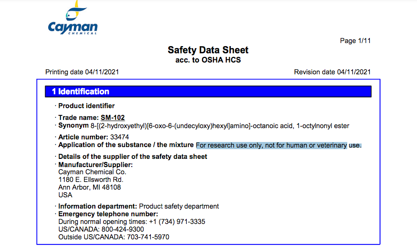Click the Product identifier label

coord(87,106)
